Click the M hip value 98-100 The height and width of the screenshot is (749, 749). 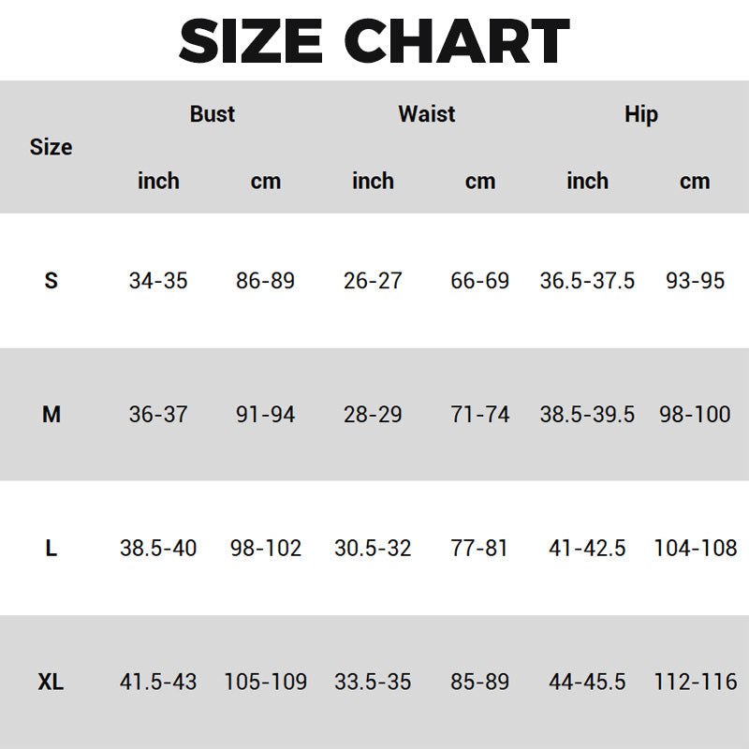coord(695,414)
